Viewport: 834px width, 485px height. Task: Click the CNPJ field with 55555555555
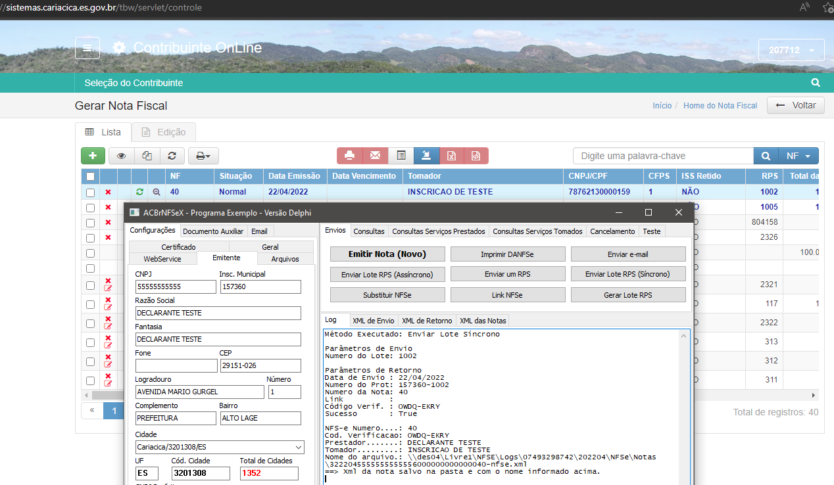point(176,287)
